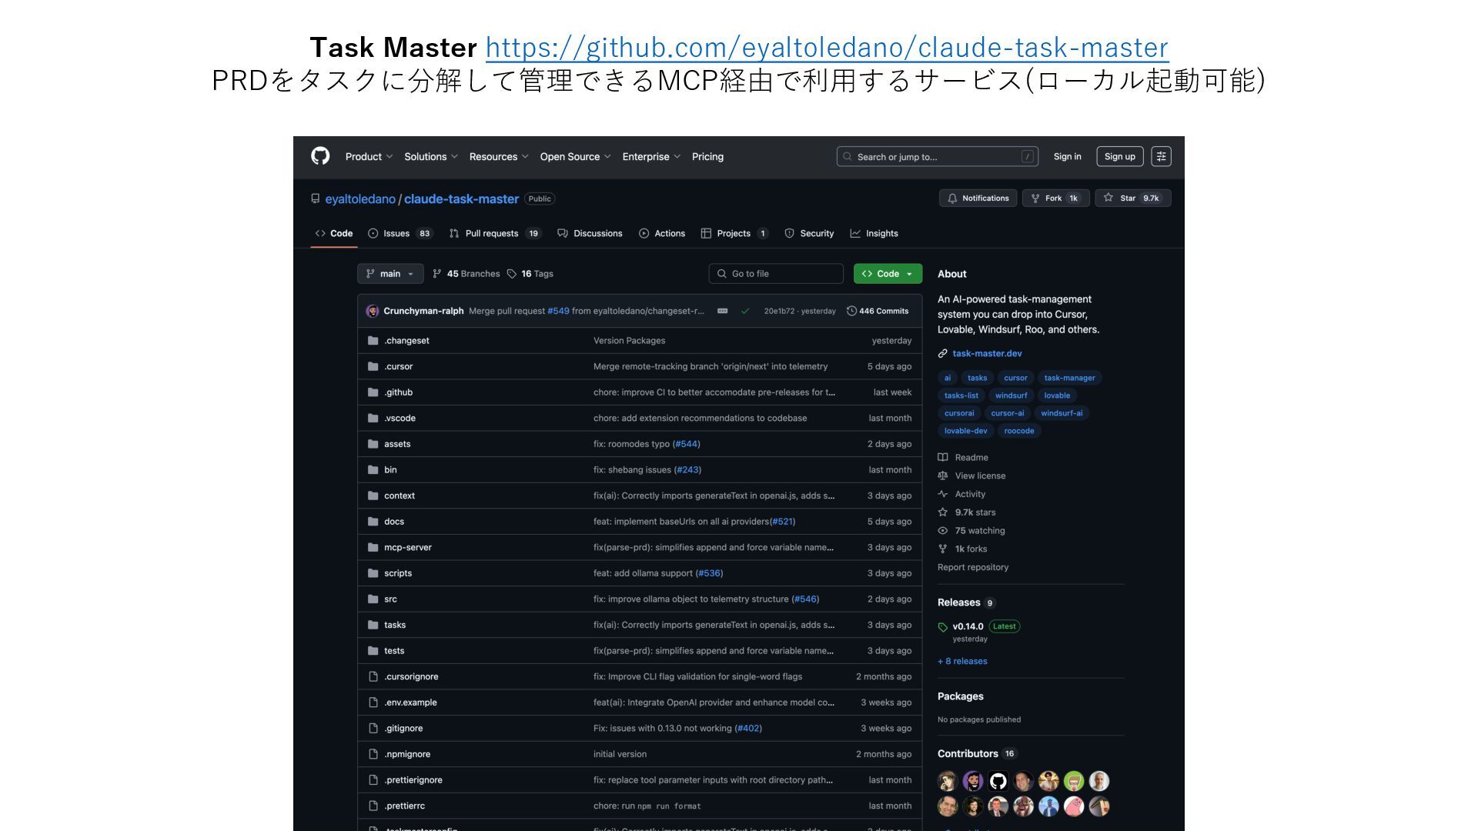Expand the Enterprise menu

[651, 156]
